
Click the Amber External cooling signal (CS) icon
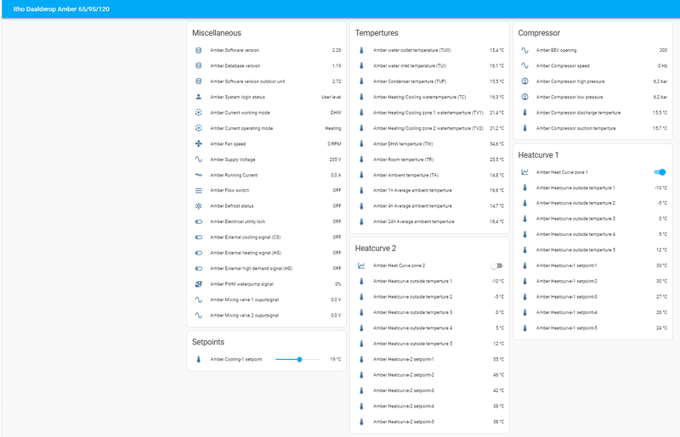pyautogui.click(x=199, y=238)
